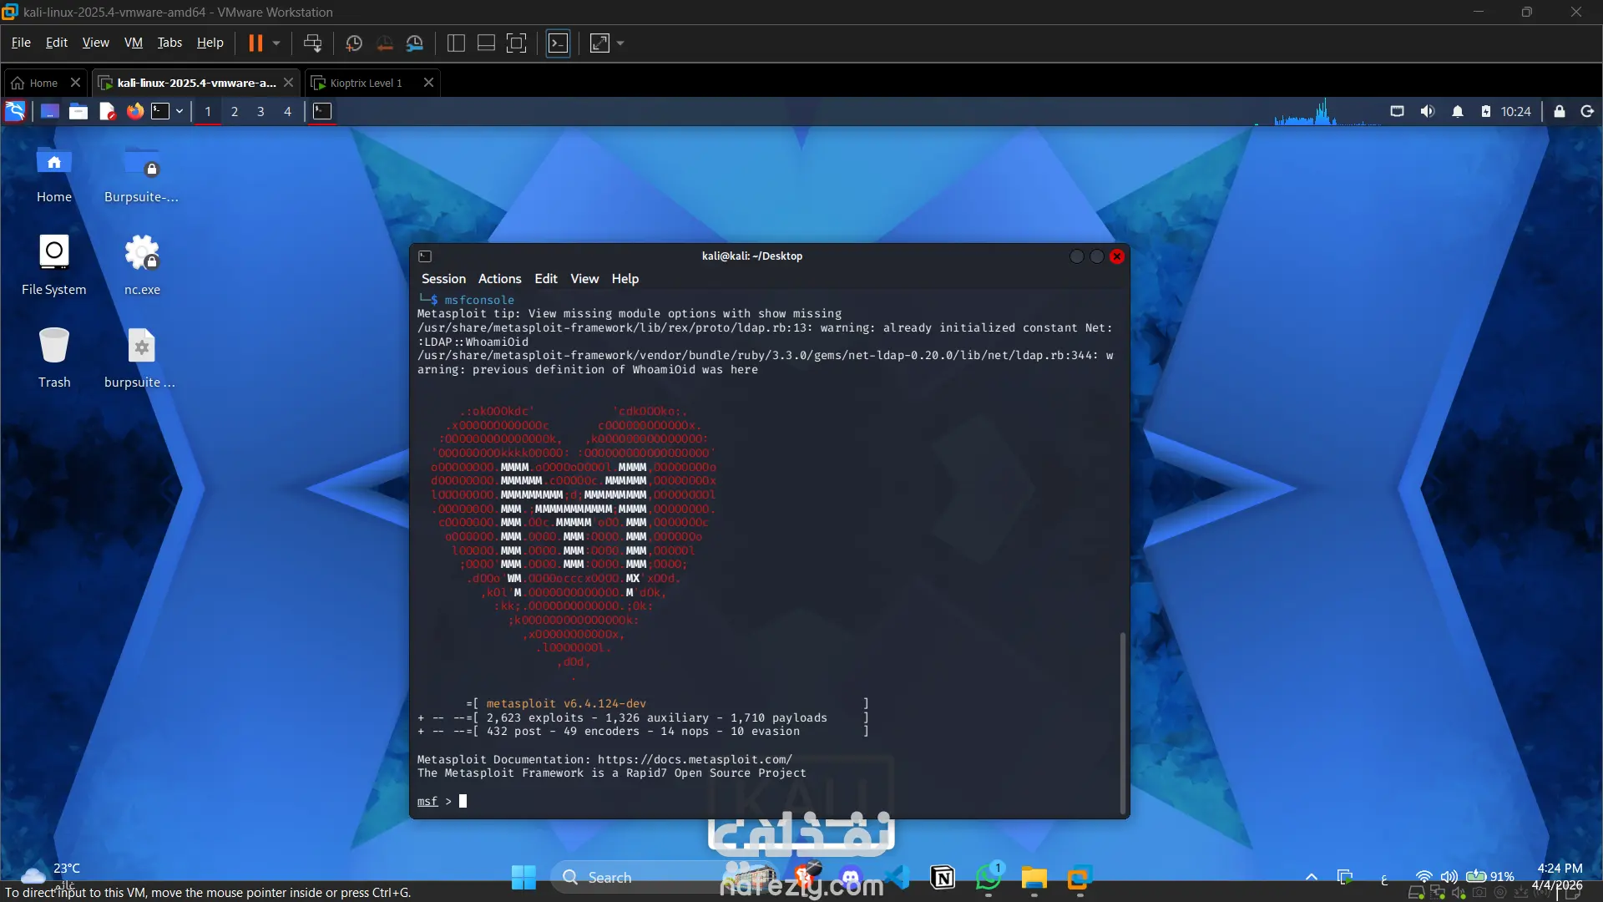
Task: Toggle VMware console view button
Action: click(558, 43)
